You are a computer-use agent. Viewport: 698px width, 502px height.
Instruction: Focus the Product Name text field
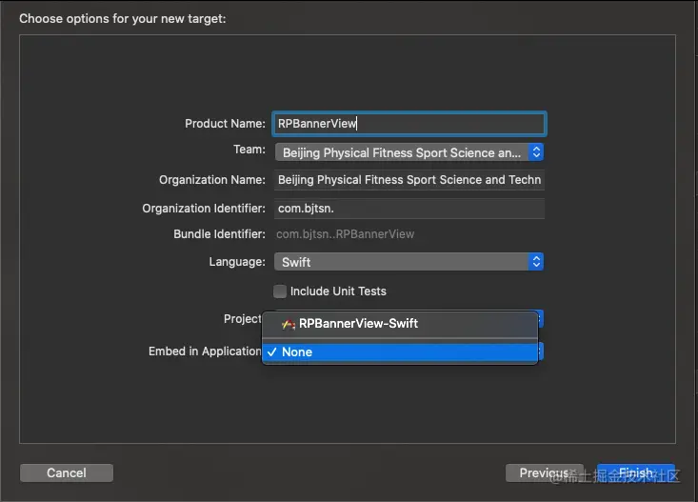(409, 124)
